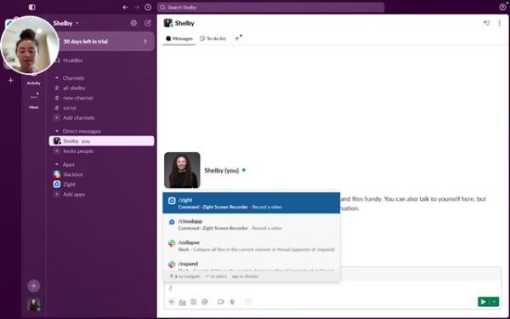Open the history clock icon
This screenshot has height=319, width=510.
point(148,7)
